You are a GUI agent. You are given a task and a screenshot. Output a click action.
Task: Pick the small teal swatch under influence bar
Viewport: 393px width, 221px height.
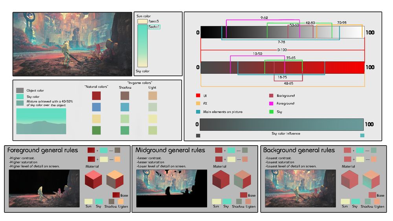click(362, 135)
